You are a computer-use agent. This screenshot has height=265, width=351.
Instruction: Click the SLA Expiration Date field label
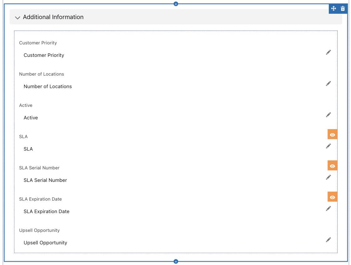coord(40,199)
